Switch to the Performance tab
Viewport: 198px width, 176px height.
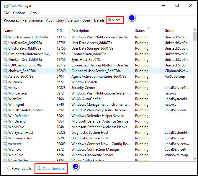point(32,20)
